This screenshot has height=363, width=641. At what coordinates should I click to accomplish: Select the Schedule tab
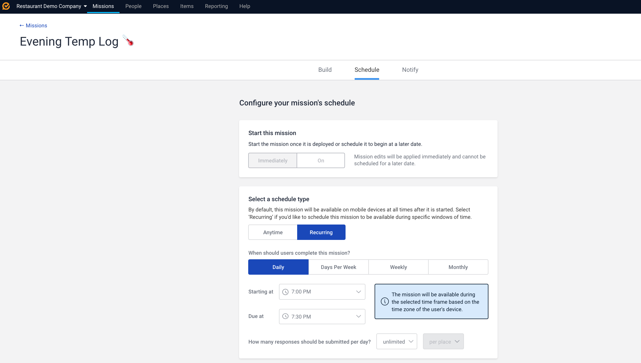click(x=367, y=70)
